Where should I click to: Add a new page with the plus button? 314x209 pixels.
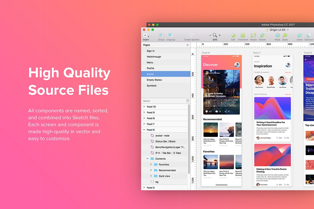(188, 45)
